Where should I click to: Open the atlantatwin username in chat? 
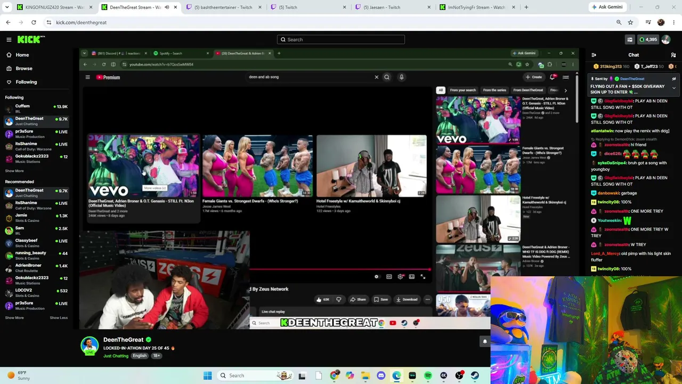(x=602, y=131)
